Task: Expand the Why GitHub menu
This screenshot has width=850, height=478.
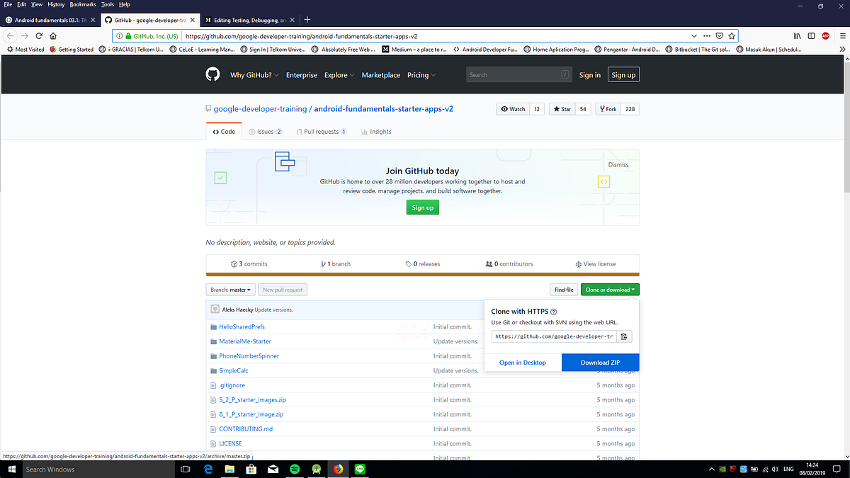Action: click(251, 74)
